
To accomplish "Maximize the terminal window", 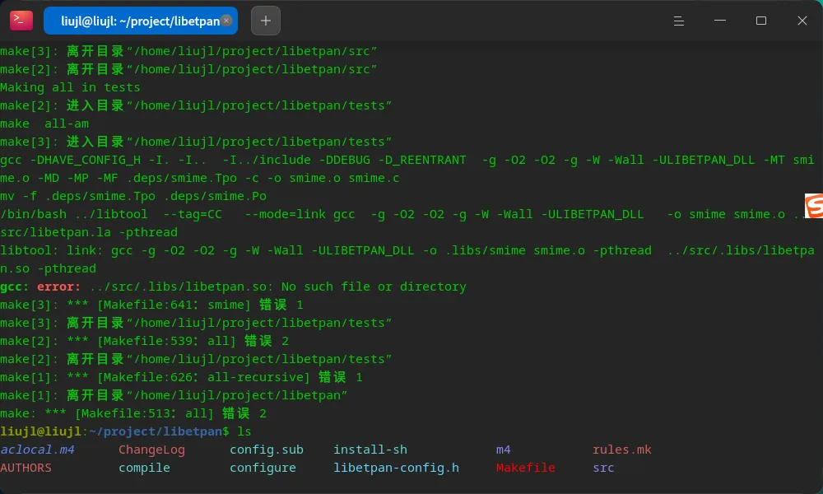I will [761, 21].
